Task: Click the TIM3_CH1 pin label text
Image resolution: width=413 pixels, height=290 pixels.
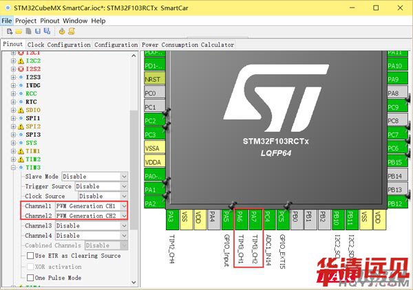Action: click(x=240, y=249)
